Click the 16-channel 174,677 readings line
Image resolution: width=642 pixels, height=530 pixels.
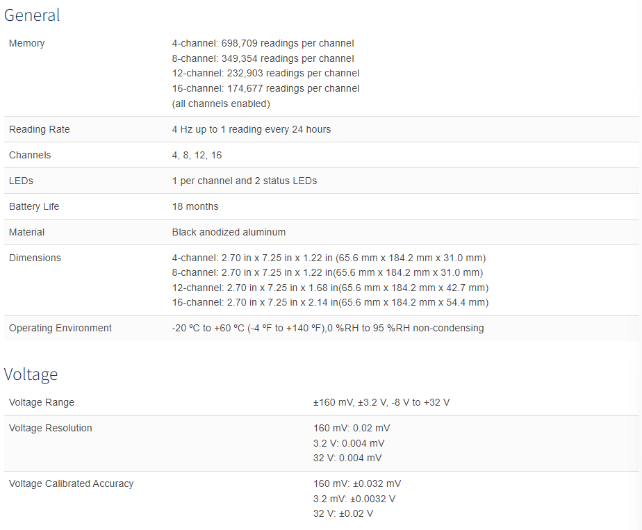265,88
